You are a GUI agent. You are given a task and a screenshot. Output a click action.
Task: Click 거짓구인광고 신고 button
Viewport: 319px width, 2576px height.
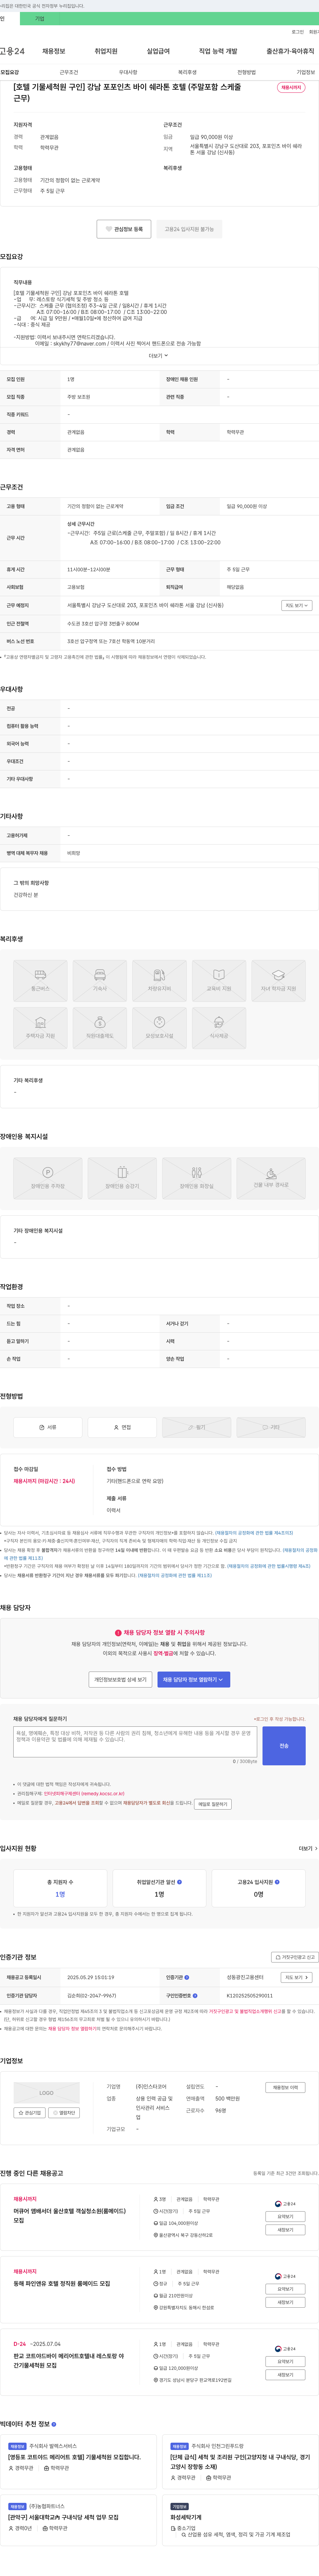(x=295, y=1957)
